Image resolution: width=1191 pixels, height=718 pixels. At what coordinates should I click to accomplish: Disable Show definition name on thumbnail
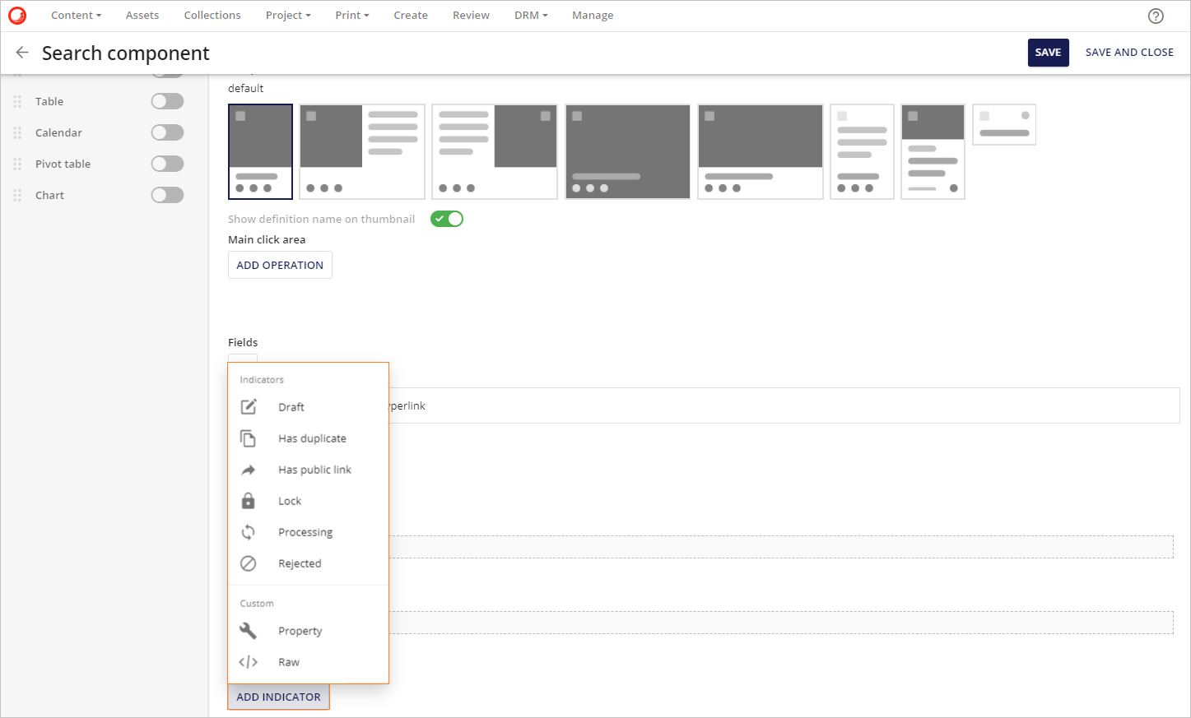point(447,219)
